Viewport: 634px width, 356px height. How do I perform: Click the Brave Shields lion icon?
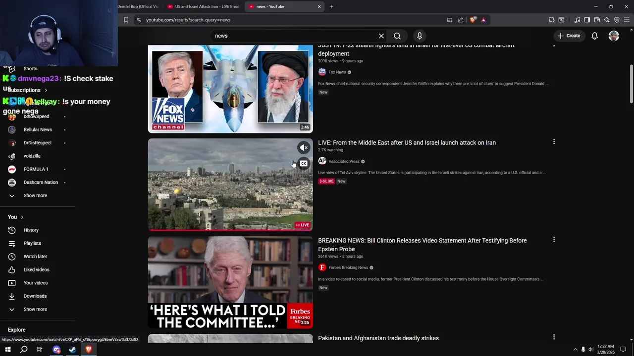[x=473, y=20]
